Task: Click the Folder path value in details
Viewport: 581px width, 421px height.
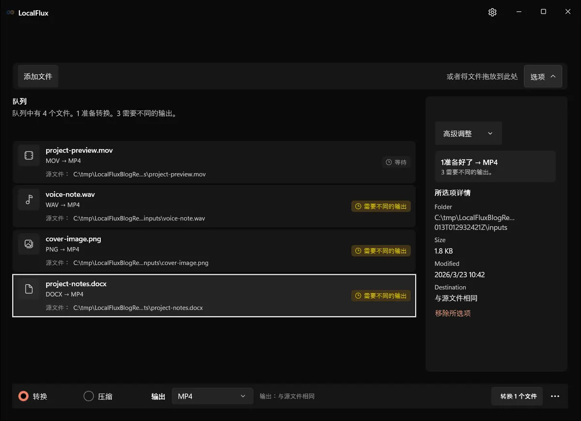Action: coord(474,222)
